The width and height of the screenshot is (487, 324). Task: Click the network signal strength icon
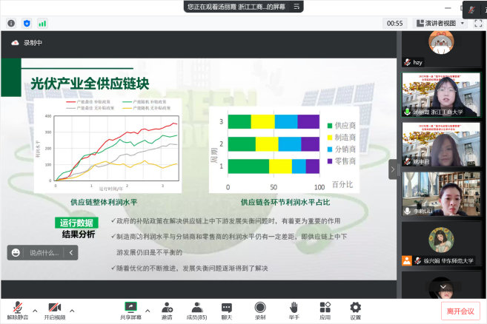42,23
